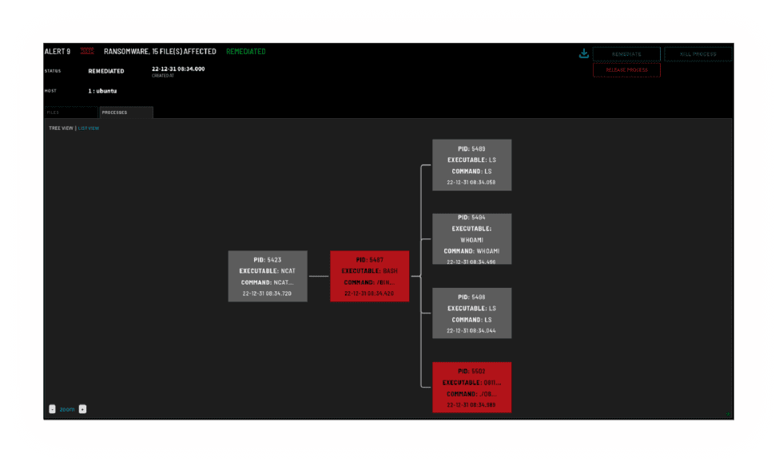Select the Tree View option
The height and width of the screenshot is (469, 783).
coord(61,128)
